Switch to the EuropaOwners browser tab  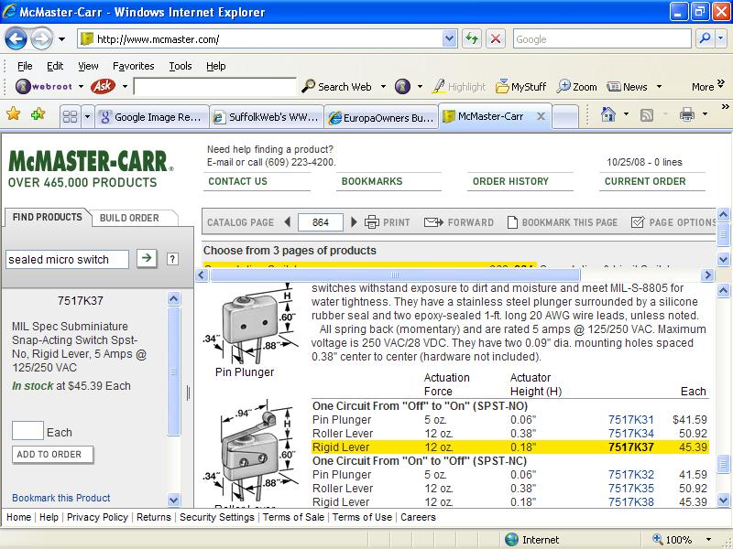point(381,117)
